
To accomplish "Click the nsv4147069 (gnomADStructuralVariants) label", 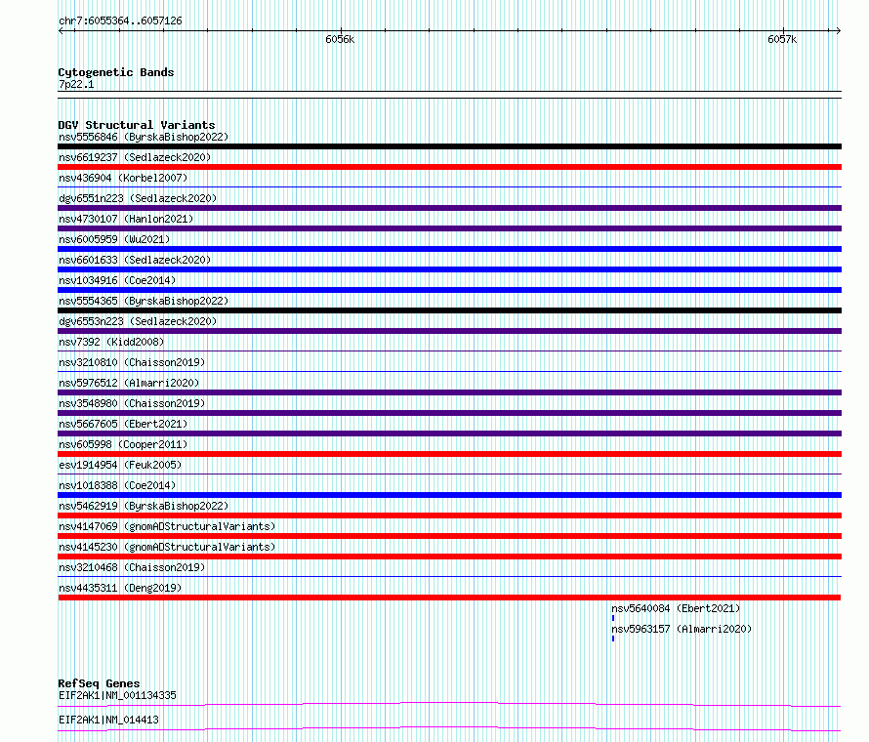I will click(167, 526).
